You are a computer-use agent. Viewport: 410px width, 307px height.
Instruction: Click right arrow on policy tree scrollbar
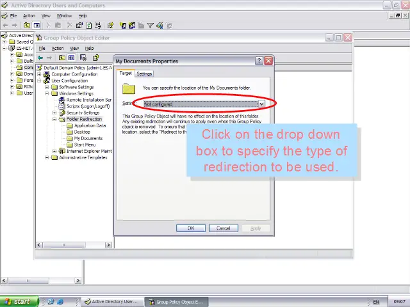[x=108, y=244]
